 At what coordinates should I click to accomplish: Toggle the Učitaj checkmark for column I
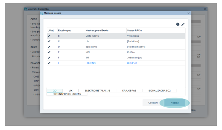coord(49,63)
